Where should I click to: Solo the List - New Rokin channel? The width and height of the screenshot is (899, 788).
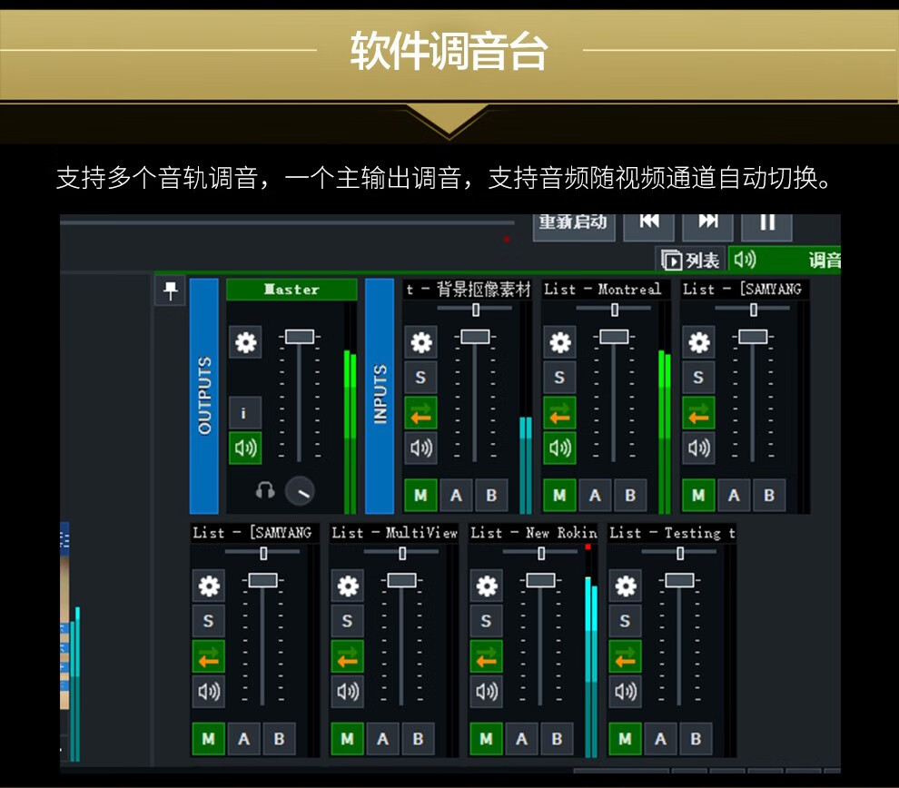click(486, 621)
